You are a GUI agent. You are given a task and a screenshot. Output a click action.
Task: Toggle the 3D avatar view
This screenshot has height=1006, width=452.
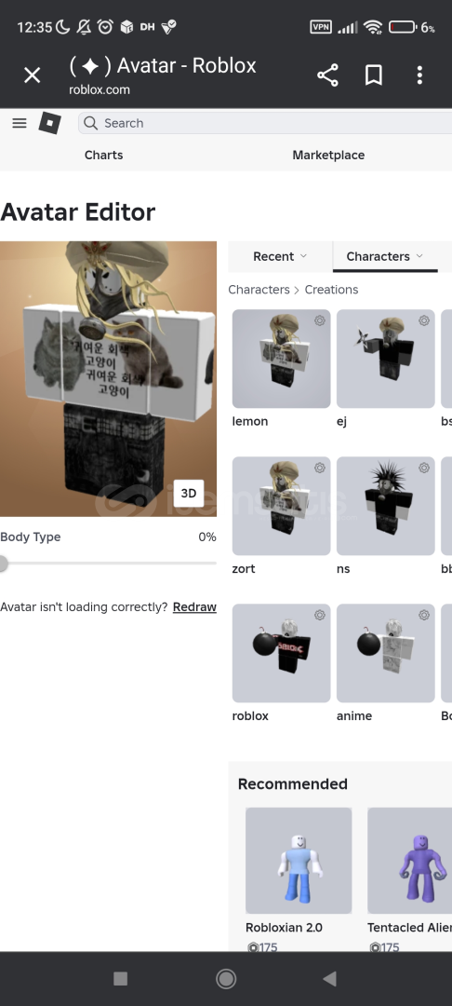point(188,493)
